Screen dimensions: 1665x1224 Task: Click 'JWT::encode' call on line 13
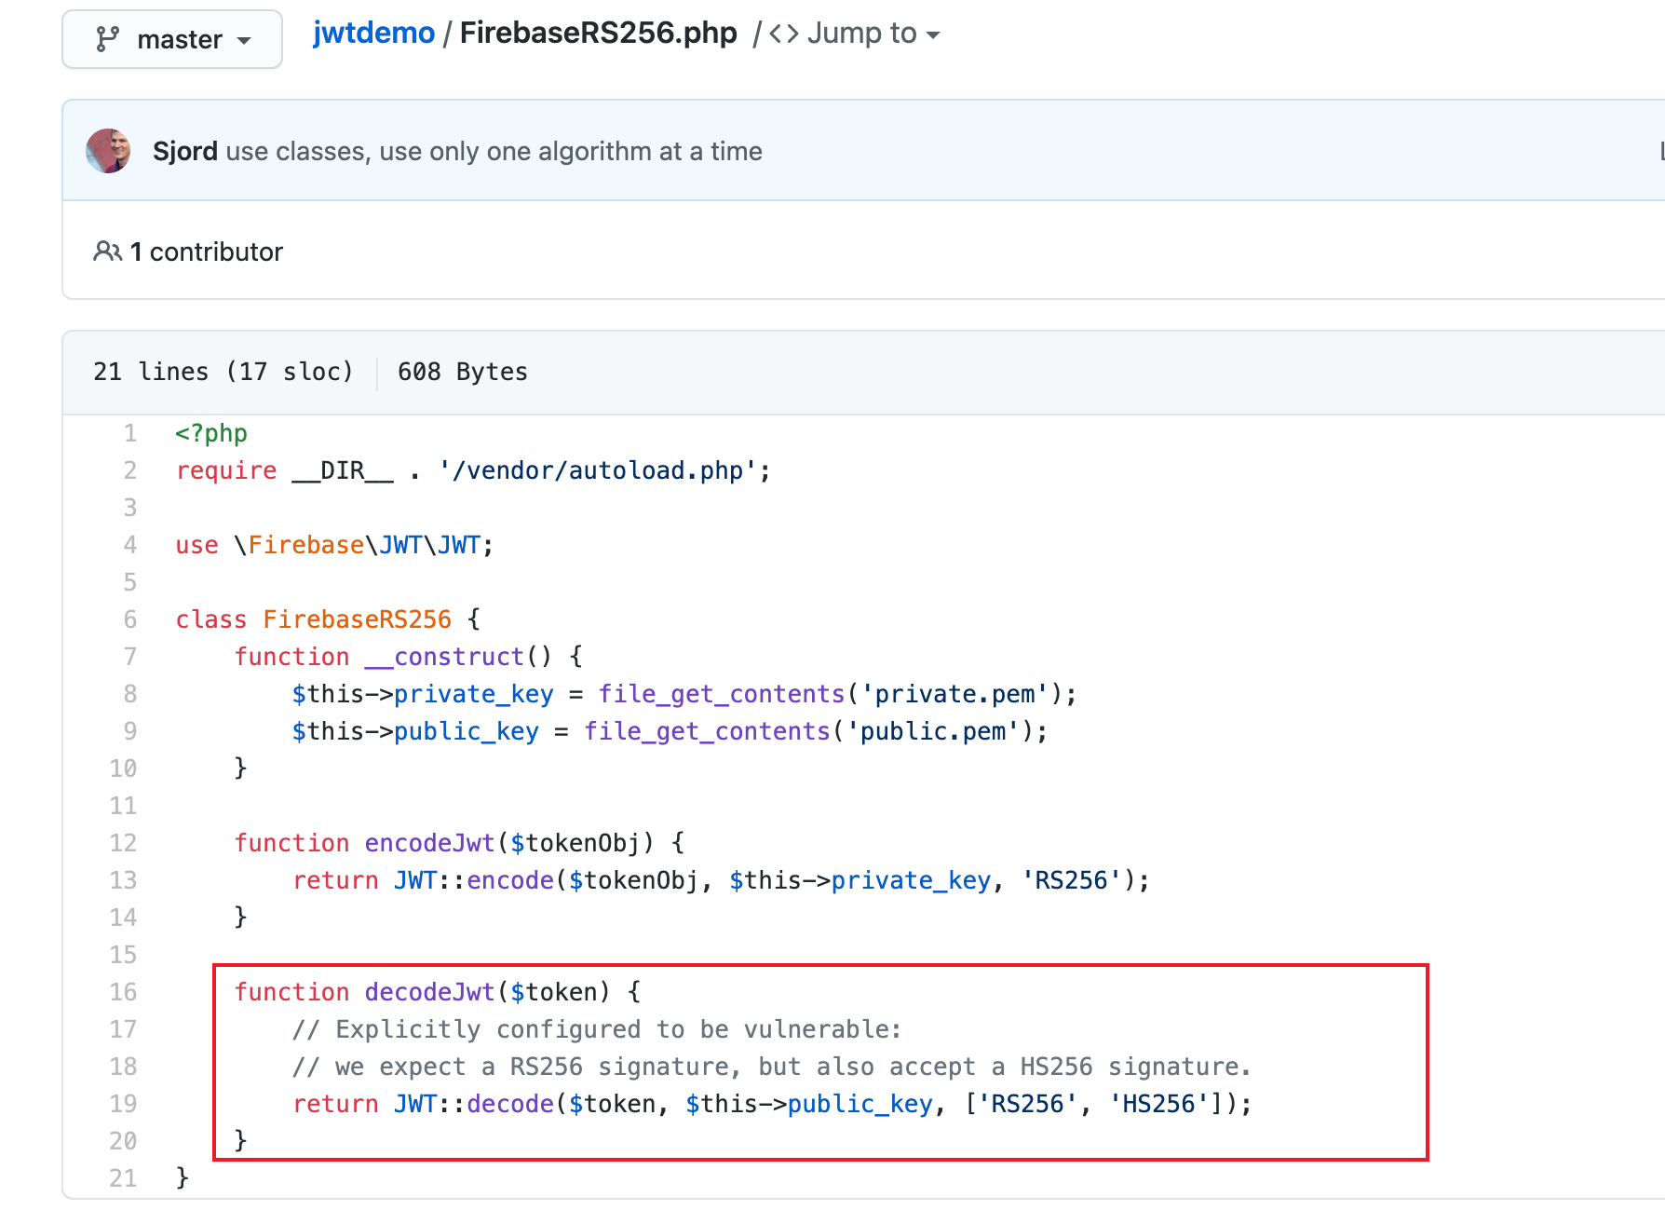473,880
